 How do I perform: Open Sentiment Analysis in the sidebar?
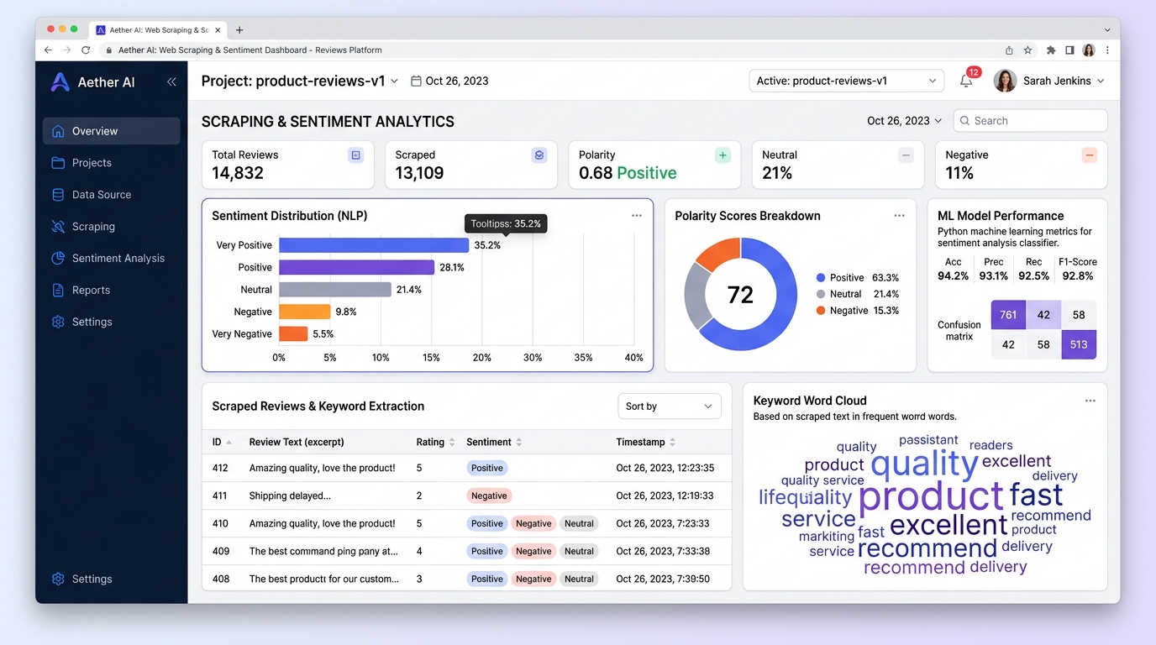112,259
